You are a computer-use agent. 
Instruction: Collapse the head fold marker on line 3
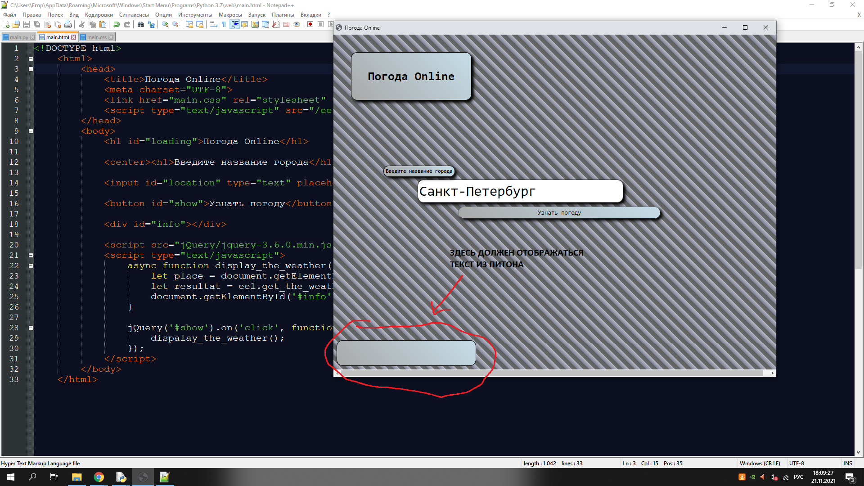click(x=31, y=69)
